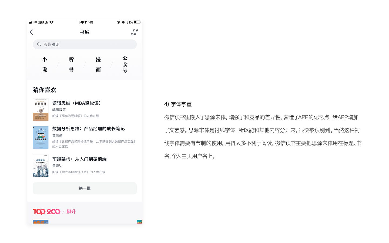Open the 听书 category tab
Viewport: 389px width, 243px height.
pos(71,64)
